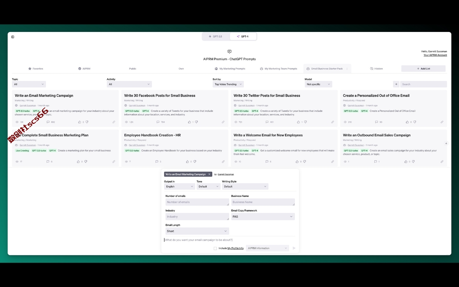Toggle the sidebar panel icon

point(13,37)
